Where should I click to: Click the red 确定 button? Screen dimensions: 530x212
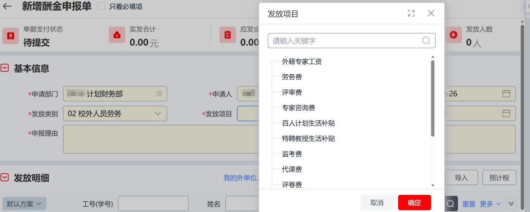(414, 203)
